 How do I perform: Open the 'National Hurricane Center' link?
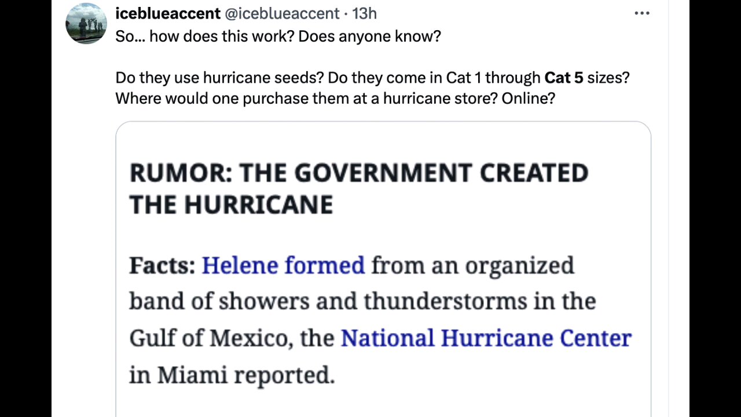[486, 338]
